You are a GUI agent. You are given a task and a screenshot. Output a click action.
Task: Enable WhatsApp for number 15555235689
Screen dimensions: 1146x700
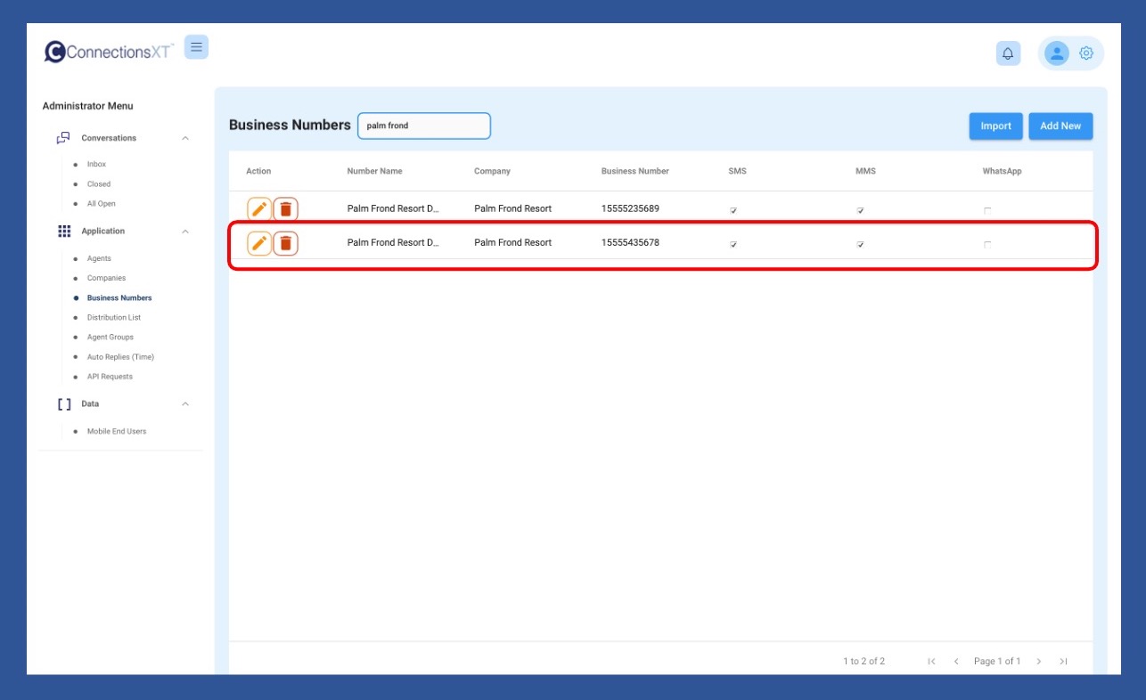pyautogui.click(x=987, y=210)
